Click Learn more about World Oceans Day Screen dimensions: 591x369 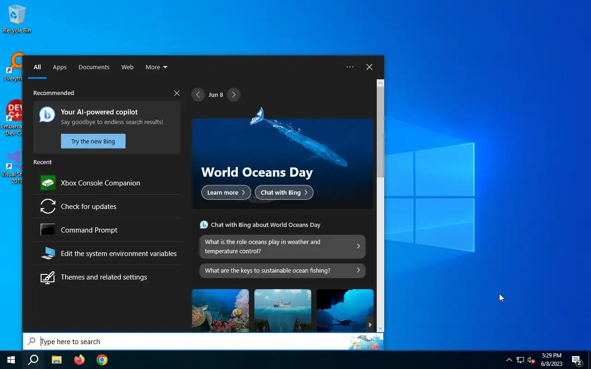click(226, 192)
